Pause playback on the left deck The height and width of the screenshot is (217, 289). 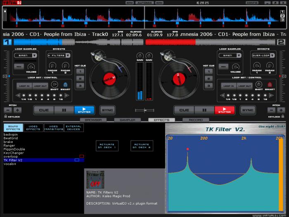pyautogui.click(x=64, y=110)
